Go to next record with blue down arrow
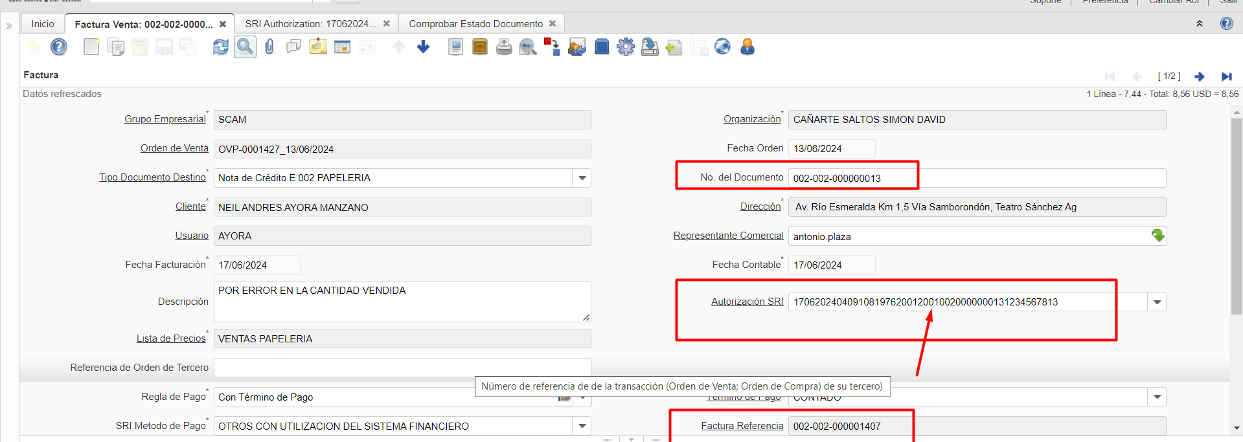This screenshot has width=1243, height=442. click(x=424, y=47)
